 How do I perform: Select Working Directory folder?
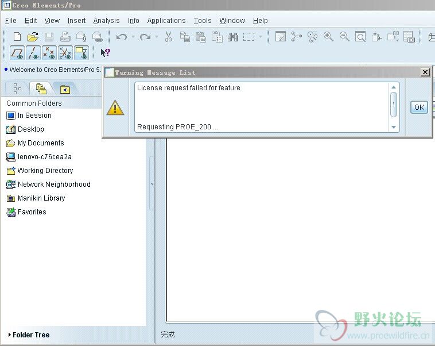[40, 171]
